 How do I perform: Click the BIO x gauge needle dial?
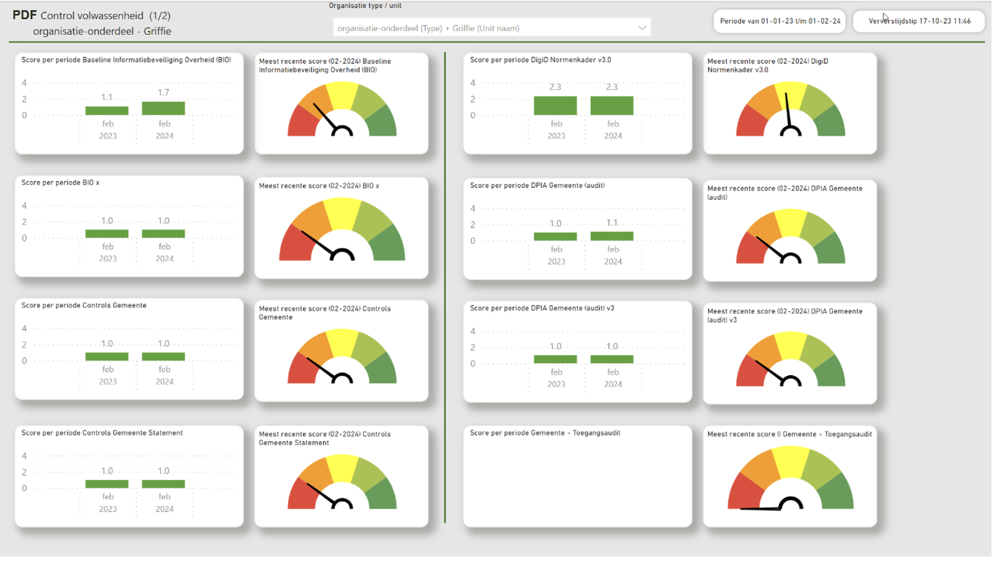pyautogui.click(x=342, y=230)
